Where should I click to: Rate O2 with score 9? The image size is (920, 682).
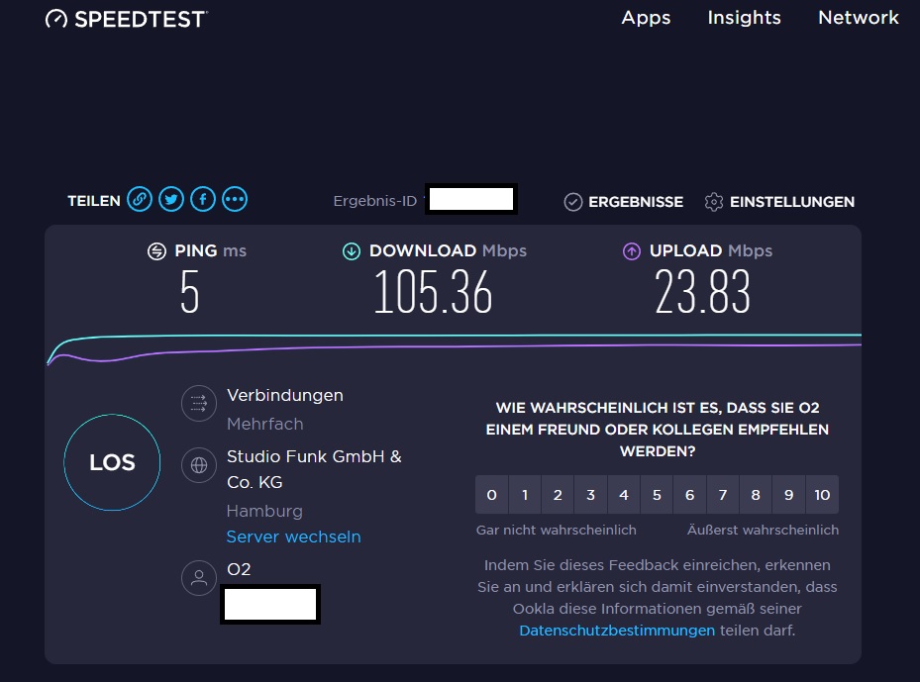pos(788,494)
